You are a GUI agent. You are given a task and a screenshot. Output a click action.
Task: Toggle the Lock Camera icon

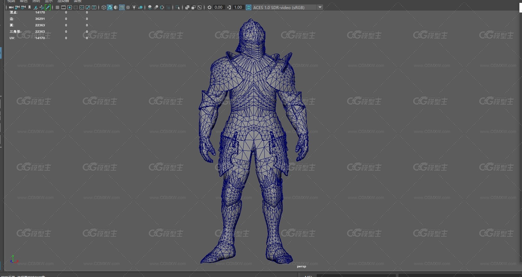click(x=17, y=7)
